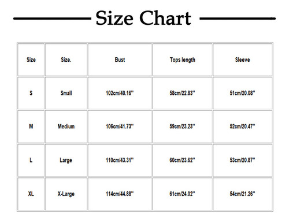Click the first Size header cell
This screenshot has width=289, height=222.
point(31,60)
